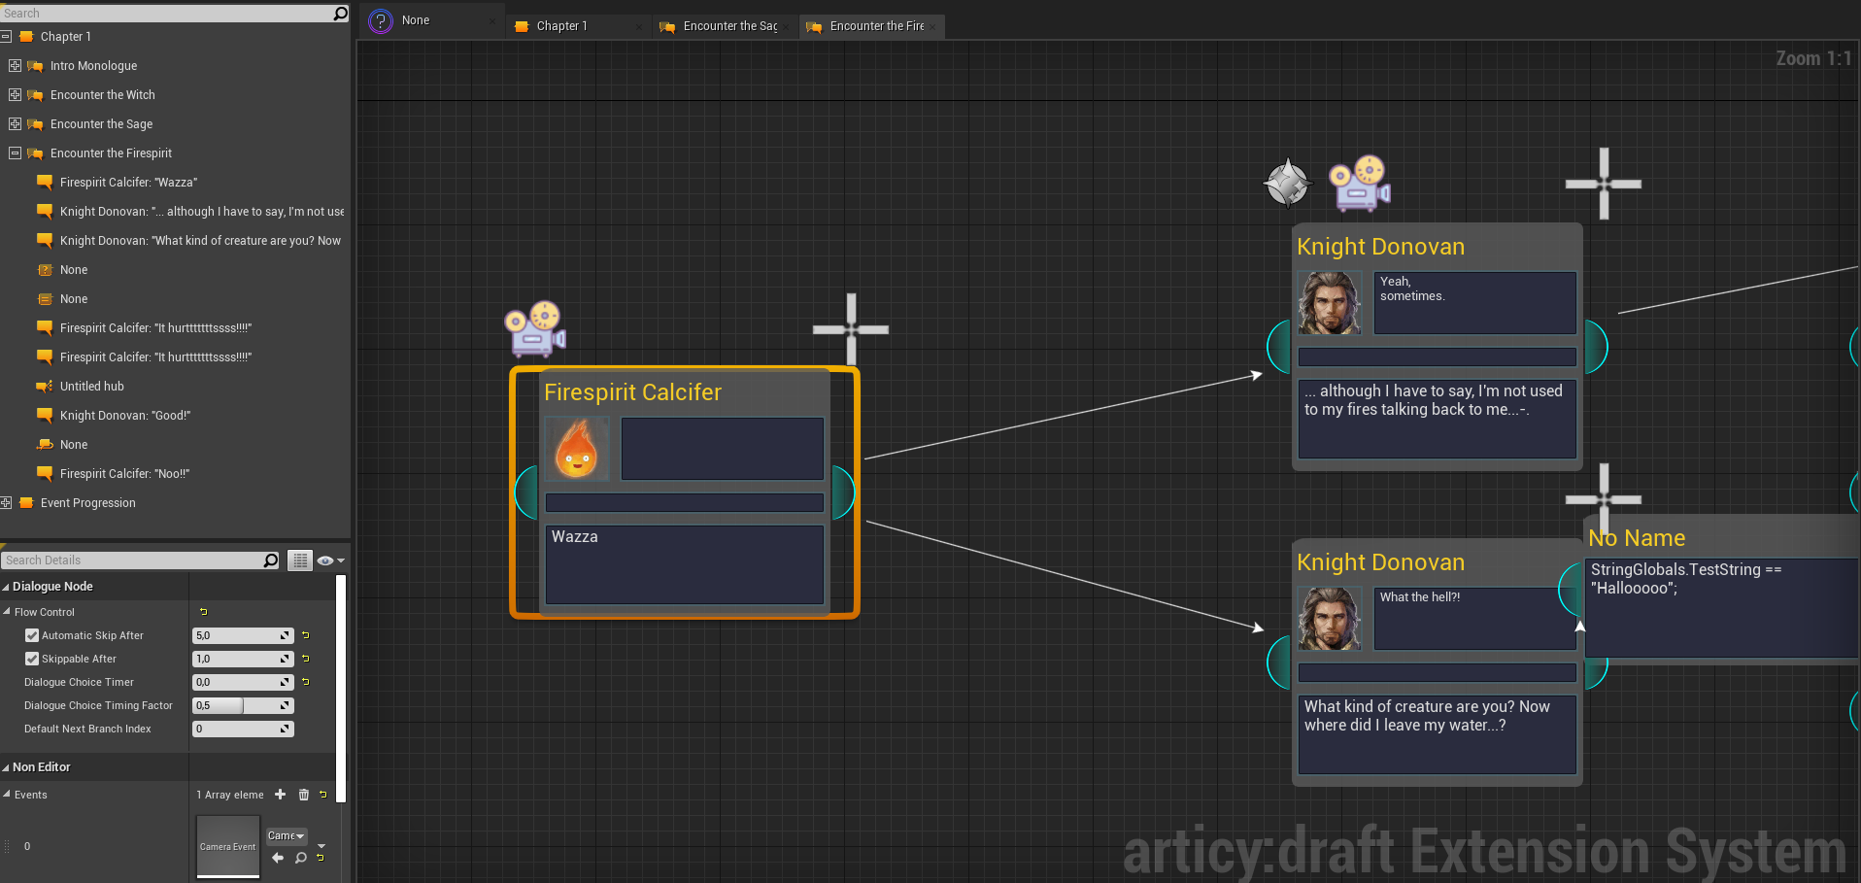Click the details panel vertical scrollbar
The image size is (1861, 883).
[341, 690]
